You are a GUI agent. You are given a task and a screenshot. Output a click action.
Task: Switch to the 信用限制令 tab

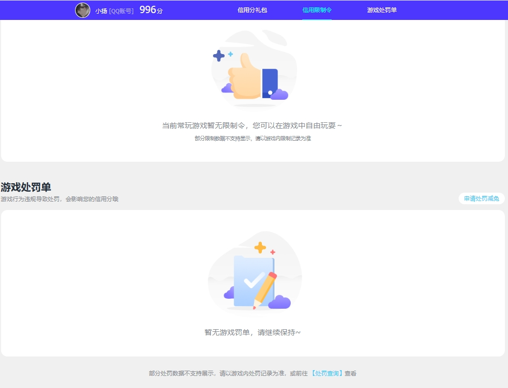(x=317, y=10)
